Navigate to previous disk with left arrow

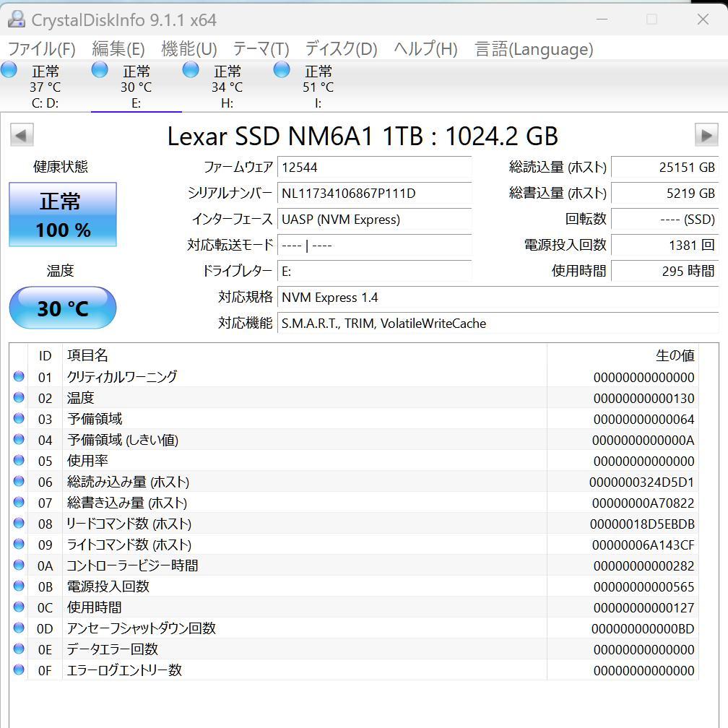[22, 135]
